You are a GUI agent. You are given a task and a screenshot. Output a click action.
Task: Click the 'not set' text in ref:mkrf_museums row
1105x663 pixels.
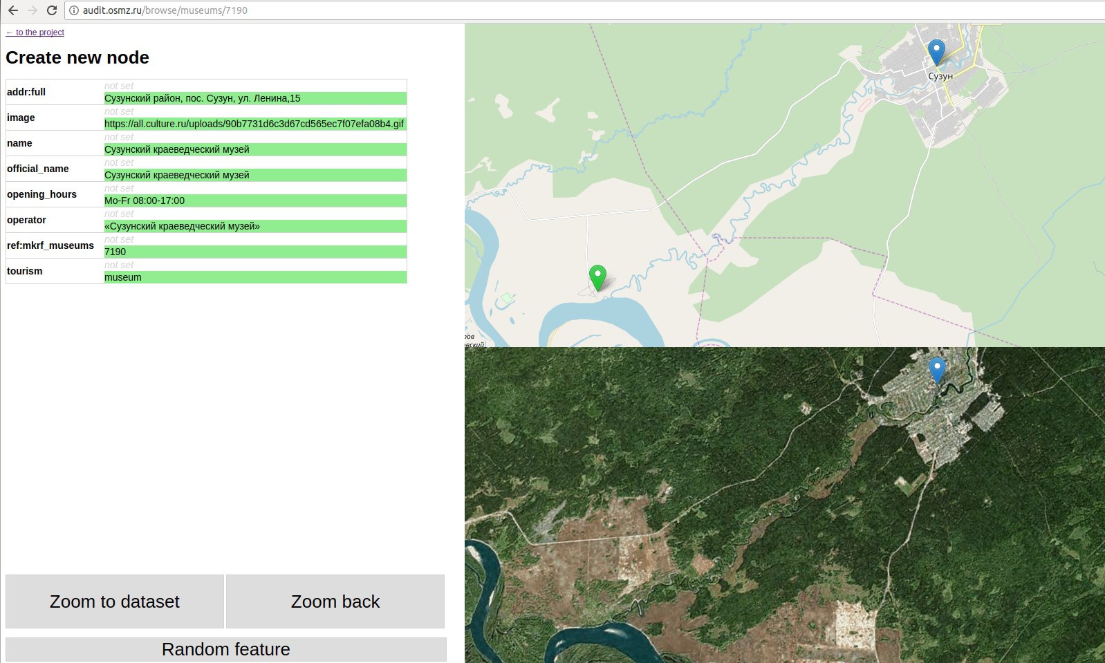[119, 239]
